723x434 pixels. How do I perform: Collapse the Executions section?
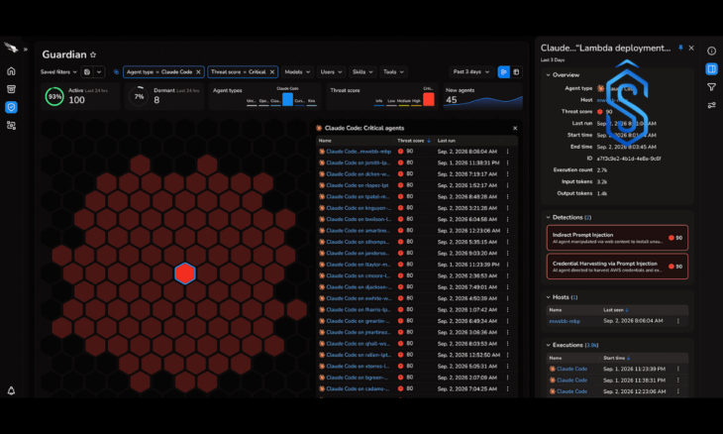pos(549,345)
